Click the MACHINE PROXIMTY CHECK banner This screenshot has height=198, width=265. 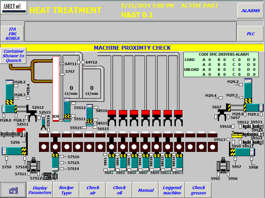132,48
